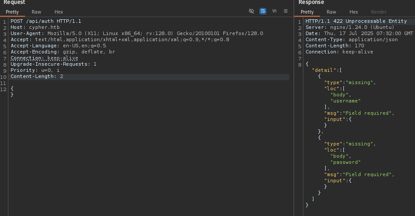Toggle the word wrap icon in Request
The image size is (415, 216).
(263, 11)
